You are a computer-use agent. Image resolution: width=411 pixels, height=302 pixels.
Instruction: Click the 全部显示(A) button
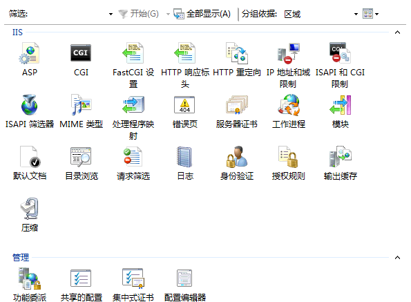202,14
